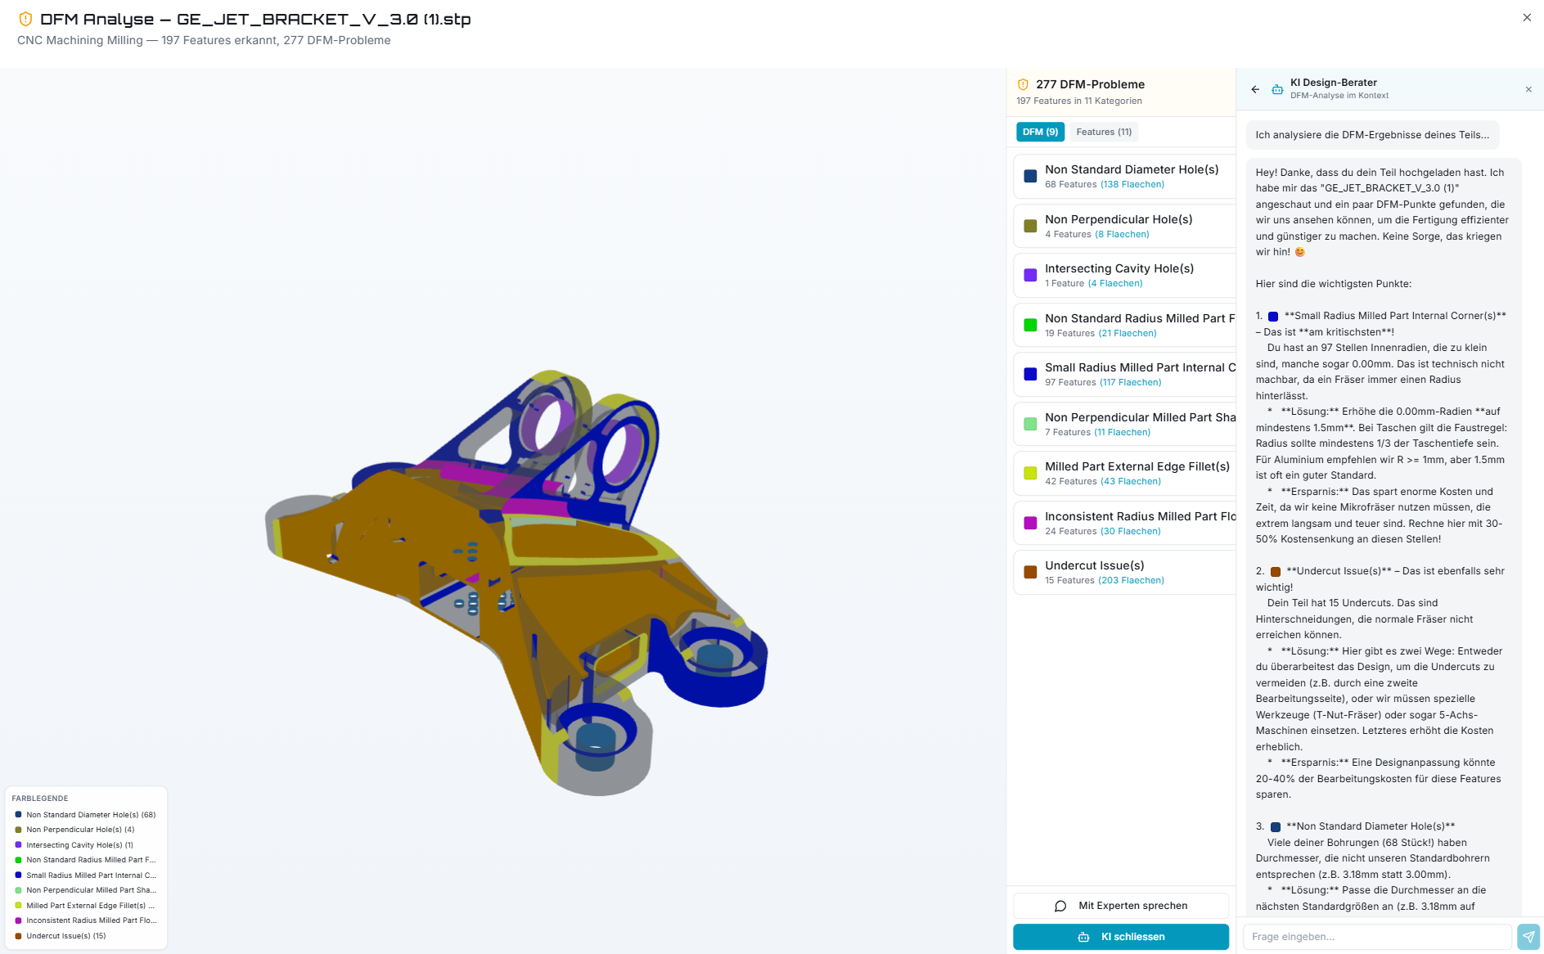The image size is (1544, 954).
Task: Open Non Standard Diameter Hole(s) category
Action: [1124, 176]
